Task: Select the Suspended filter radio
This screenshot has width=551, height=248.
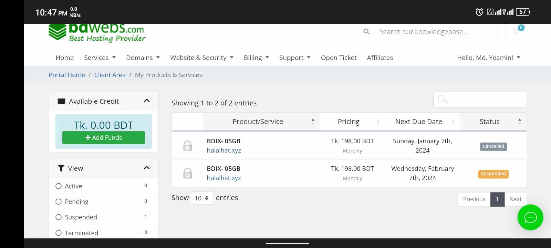Action: pyautogui.click(x=59, y=217)
